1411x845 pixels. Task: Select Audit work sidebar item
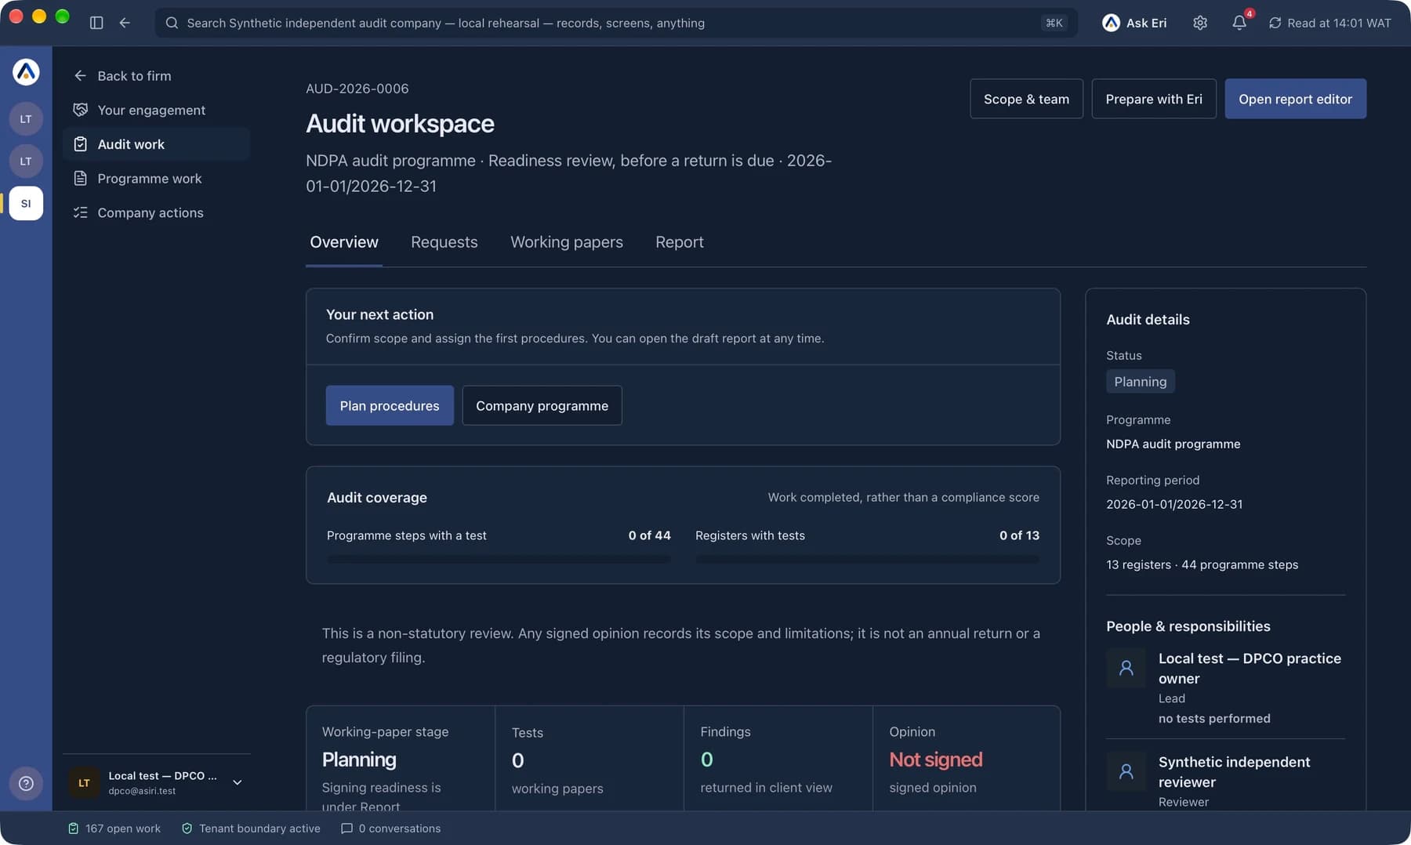[x=157, y=144]
